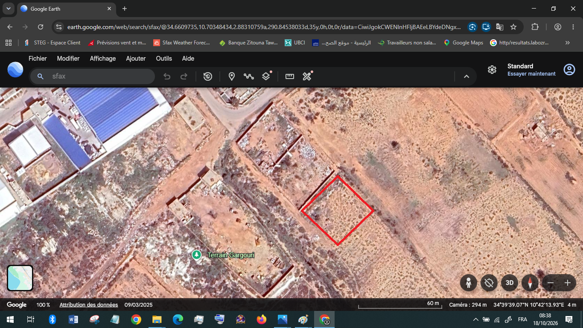
Task: Add a placemark with the pin icon
Action: (x=232, y=76)
